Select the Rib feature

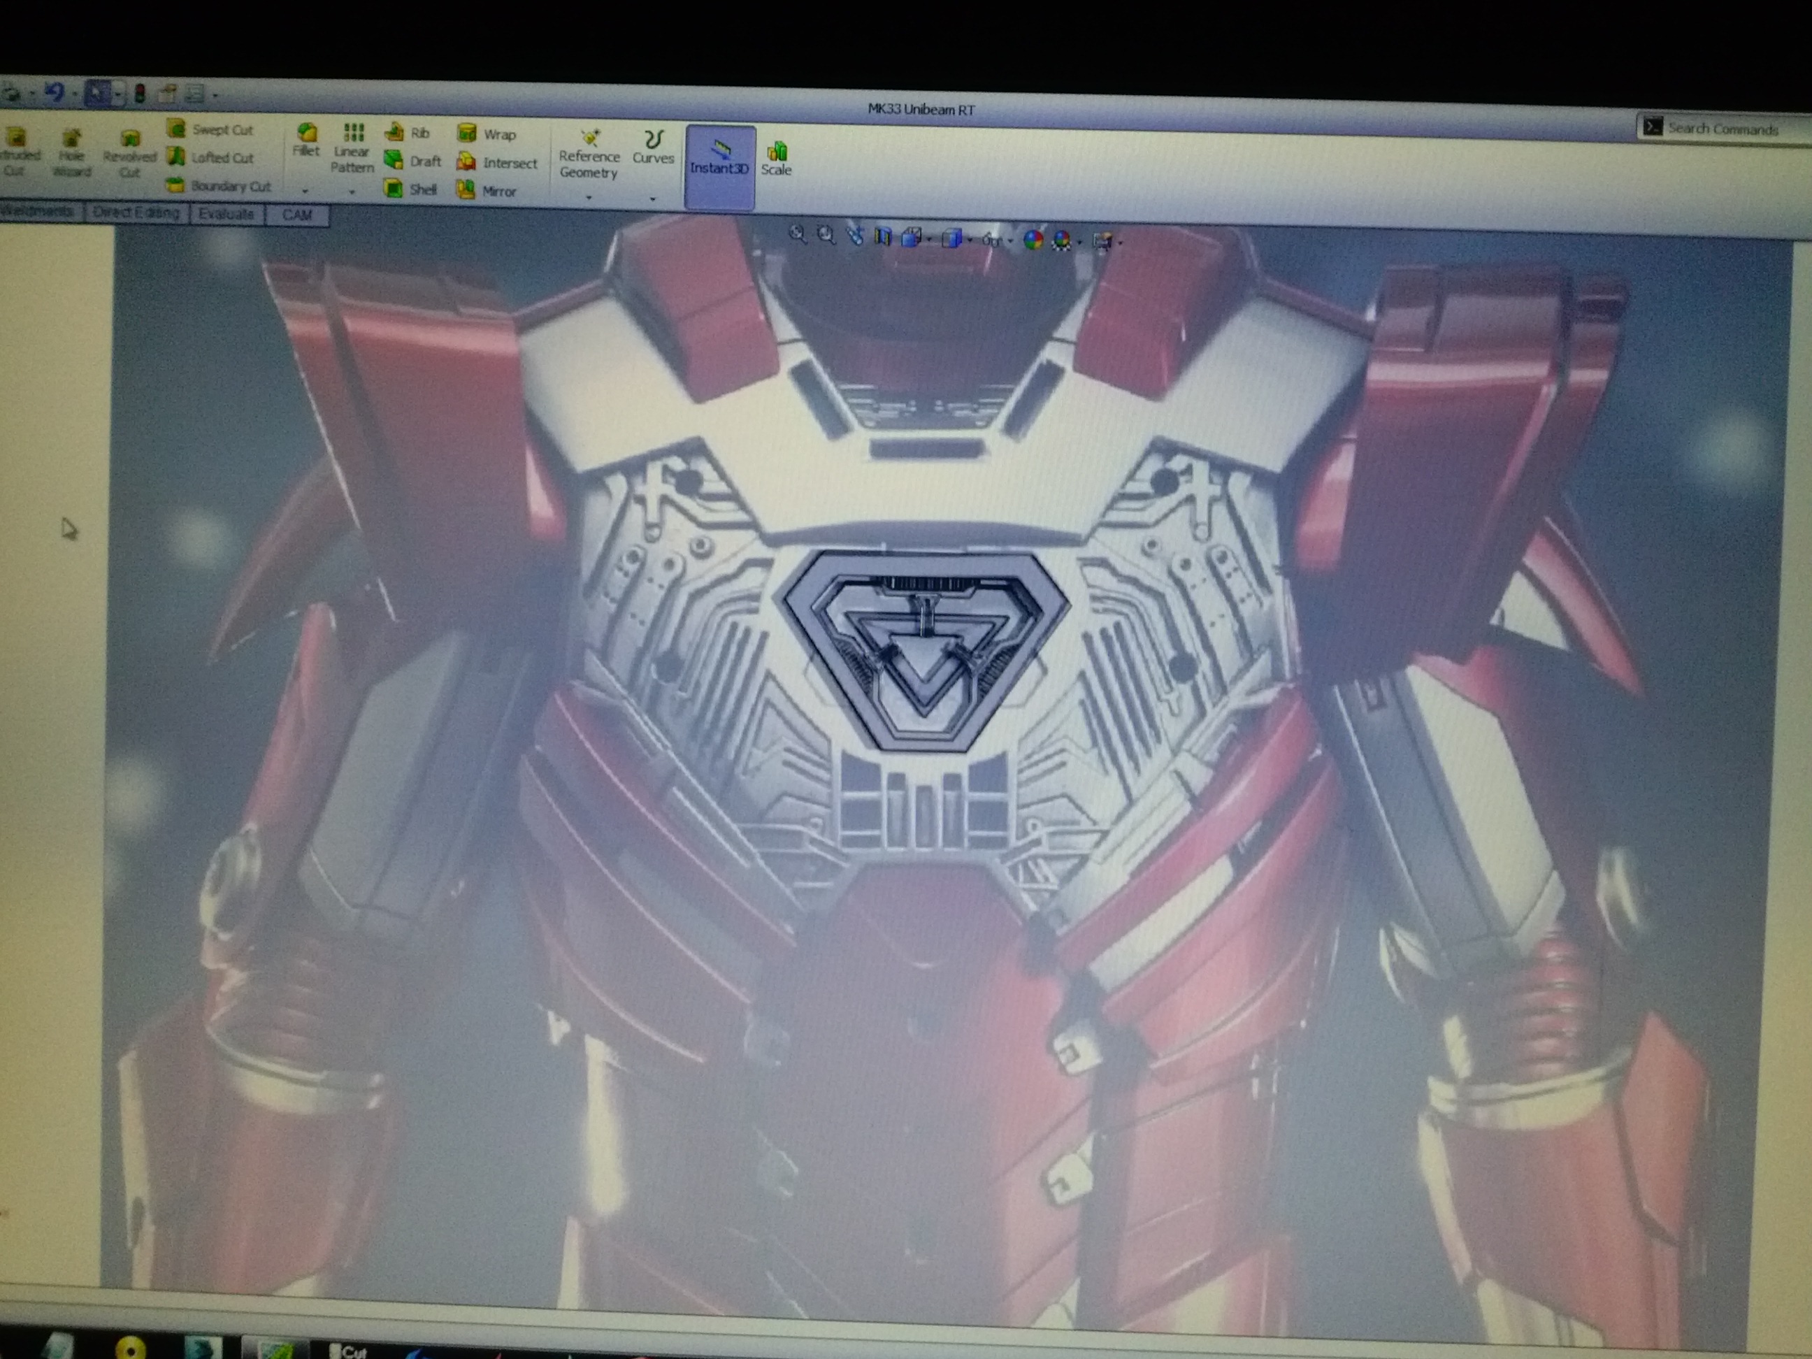tap(407, 133)
